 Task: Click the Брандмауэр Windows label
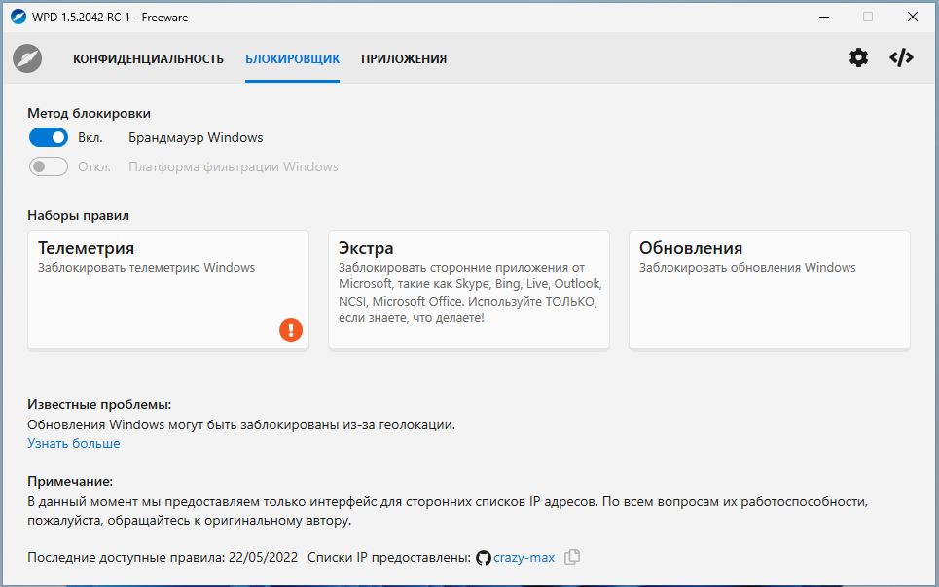(x=196, y=138)
